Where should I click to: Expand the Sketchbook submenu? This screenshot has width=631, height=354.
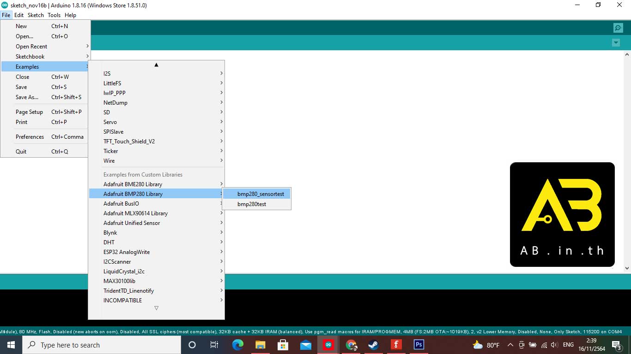click(45, 57)
